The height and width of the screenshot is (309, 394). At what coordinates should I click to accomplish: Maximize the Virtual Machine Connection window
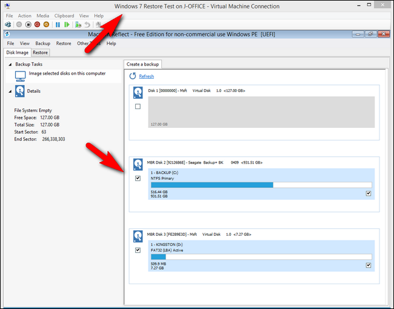[369, 5]
